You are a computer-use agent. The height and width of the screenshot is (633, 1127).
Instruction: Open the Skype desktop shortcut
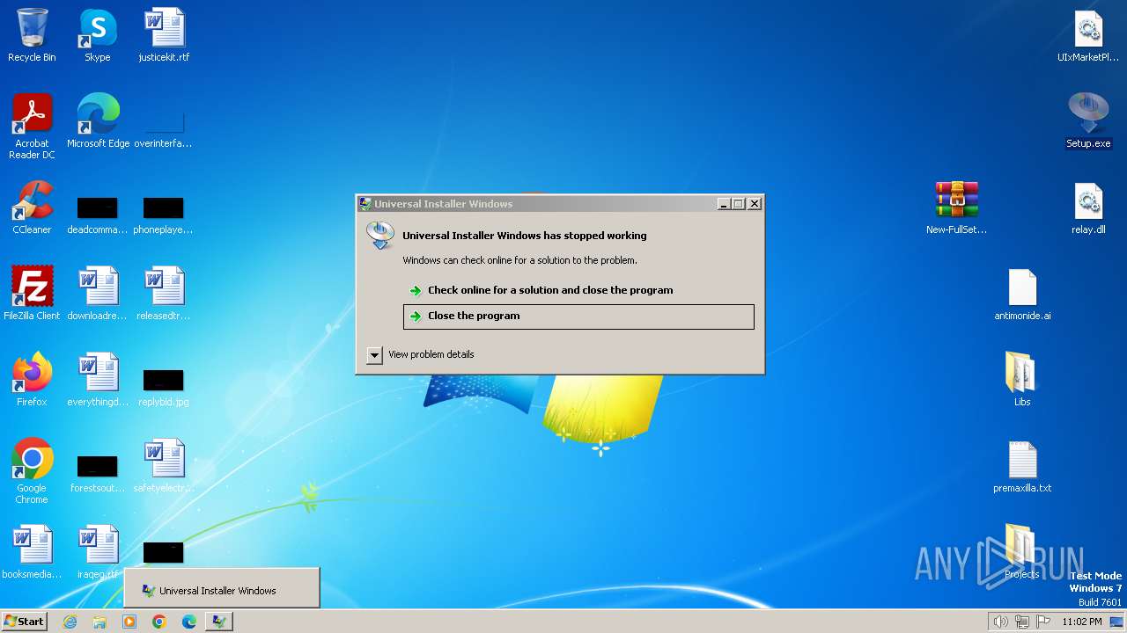tap(98, 35)
